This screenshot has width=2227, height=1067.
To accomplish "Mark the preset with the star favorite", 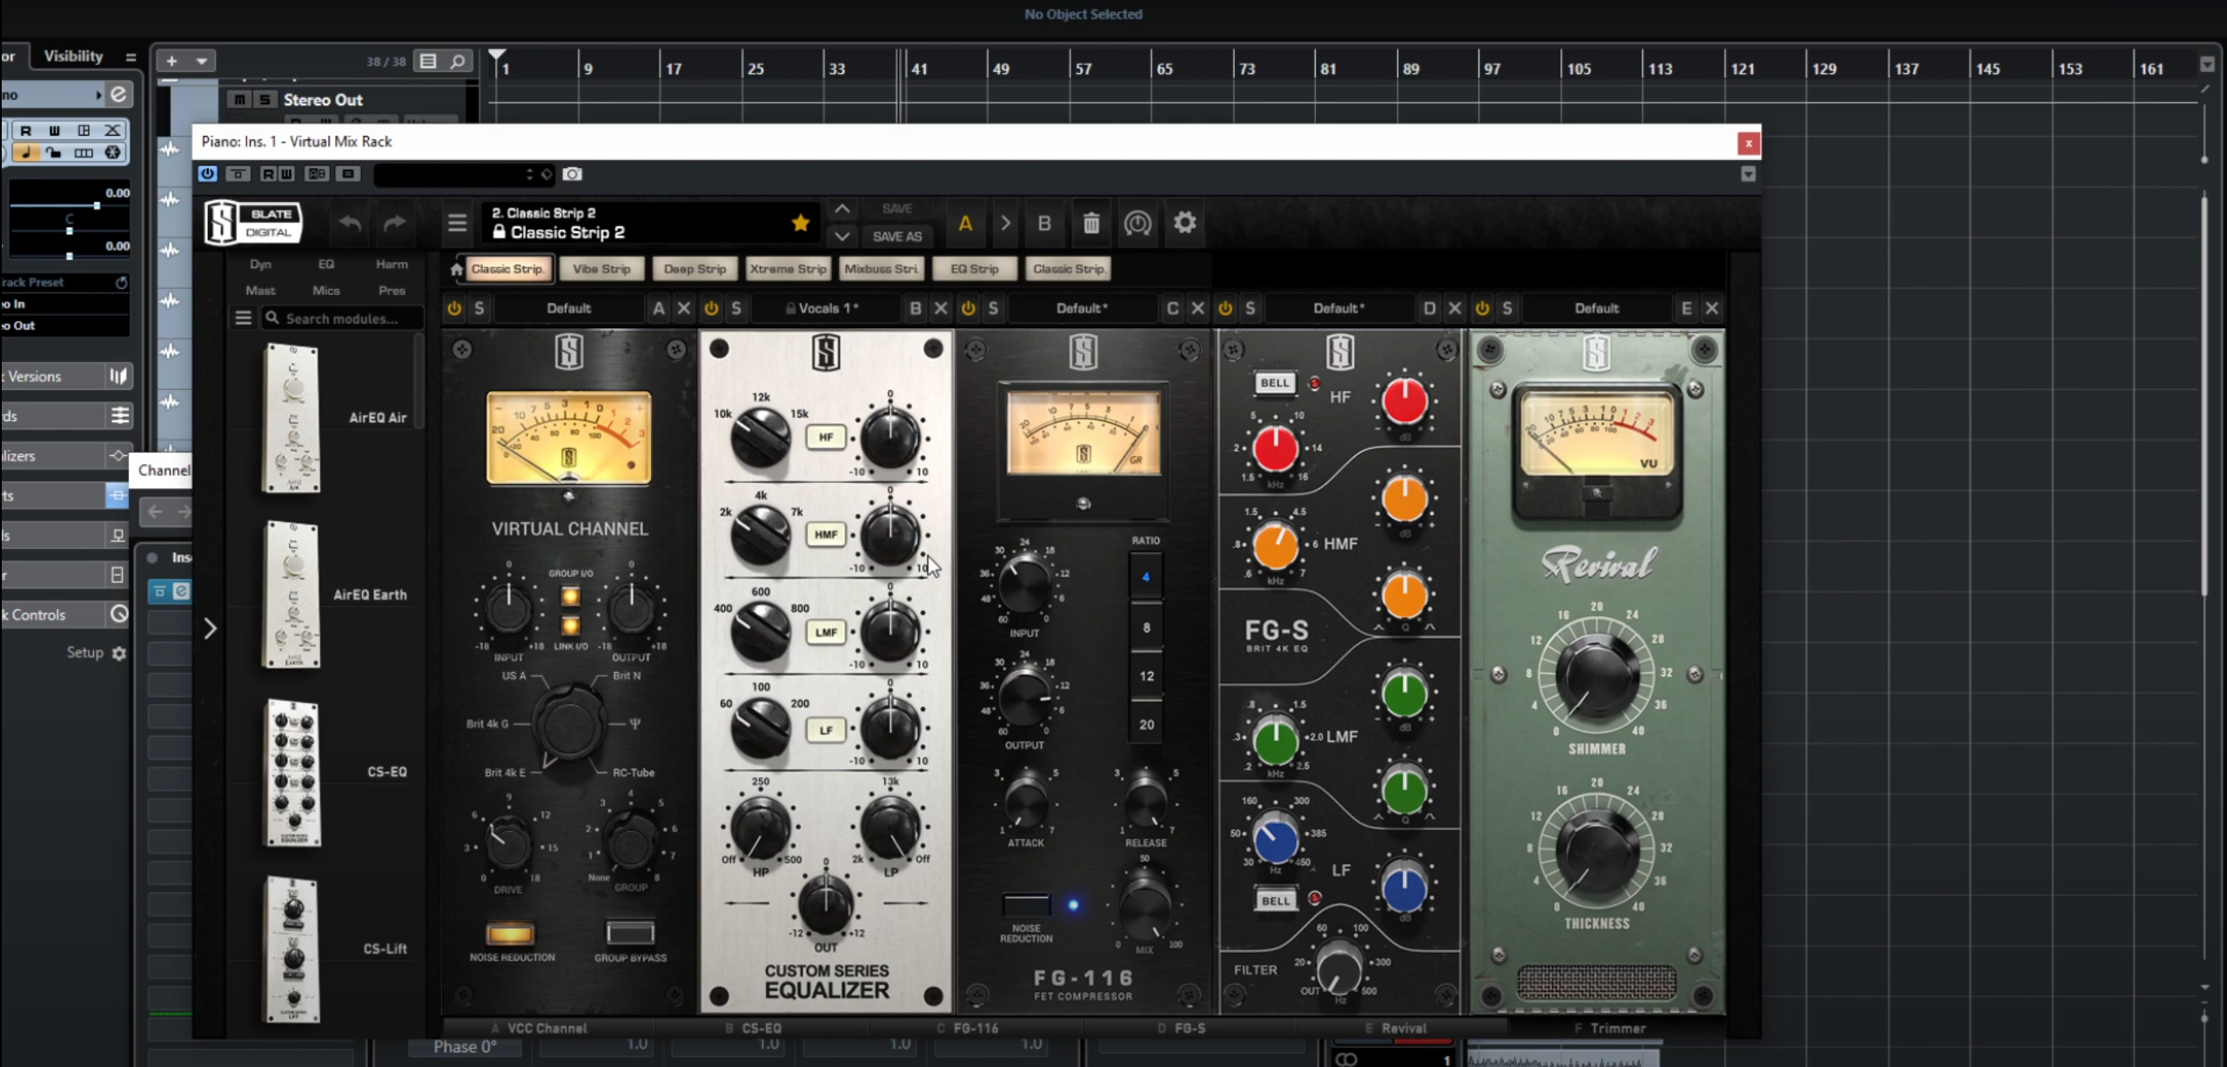I will 801,224.
